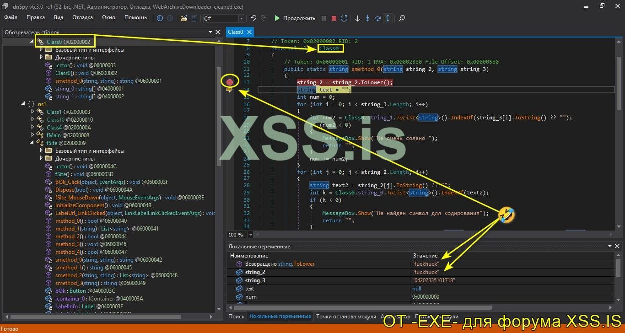Open the Окно menu
The width and height of the screenshot is (625, 333).
(108, 17)
